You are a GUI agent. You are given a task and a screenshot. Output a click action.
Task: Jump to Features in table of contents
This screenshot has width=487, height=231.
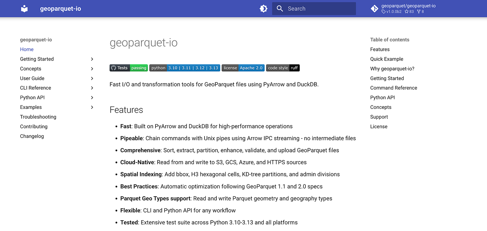click(x=380, y=49)
